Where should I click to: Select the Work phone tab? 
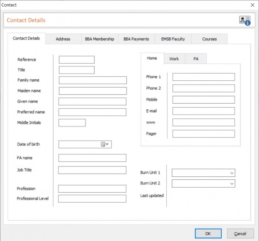(x=174, y=59)
